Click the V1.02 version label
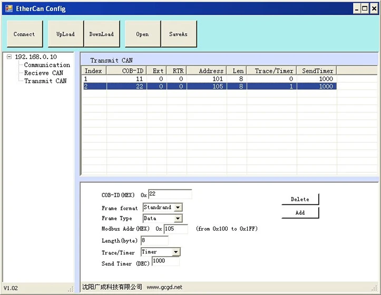Screen dimensions: 381x295 click(11, 288)
